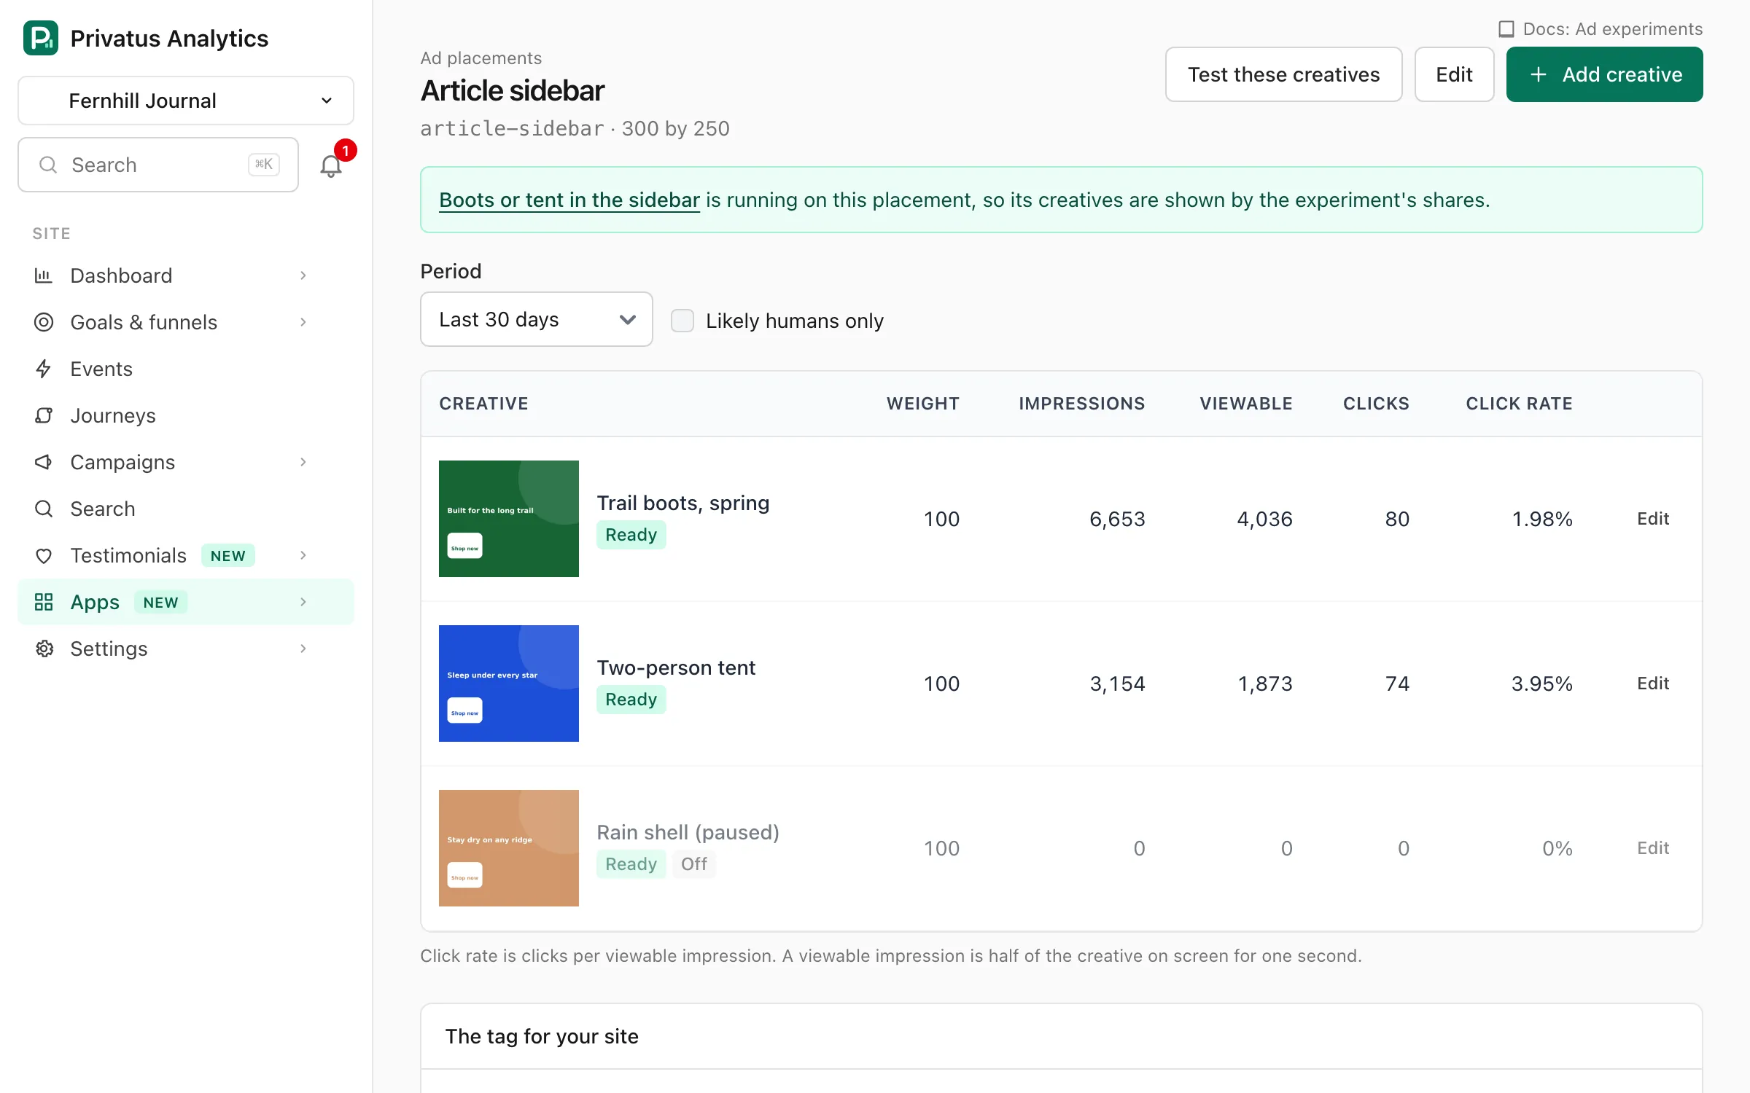Click Test these creatives button
Image resolution: width=1750 pixels, height=1093 pixels.
[1283, 74]
